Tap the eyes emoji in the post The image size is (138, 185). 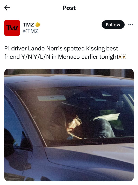123,57
